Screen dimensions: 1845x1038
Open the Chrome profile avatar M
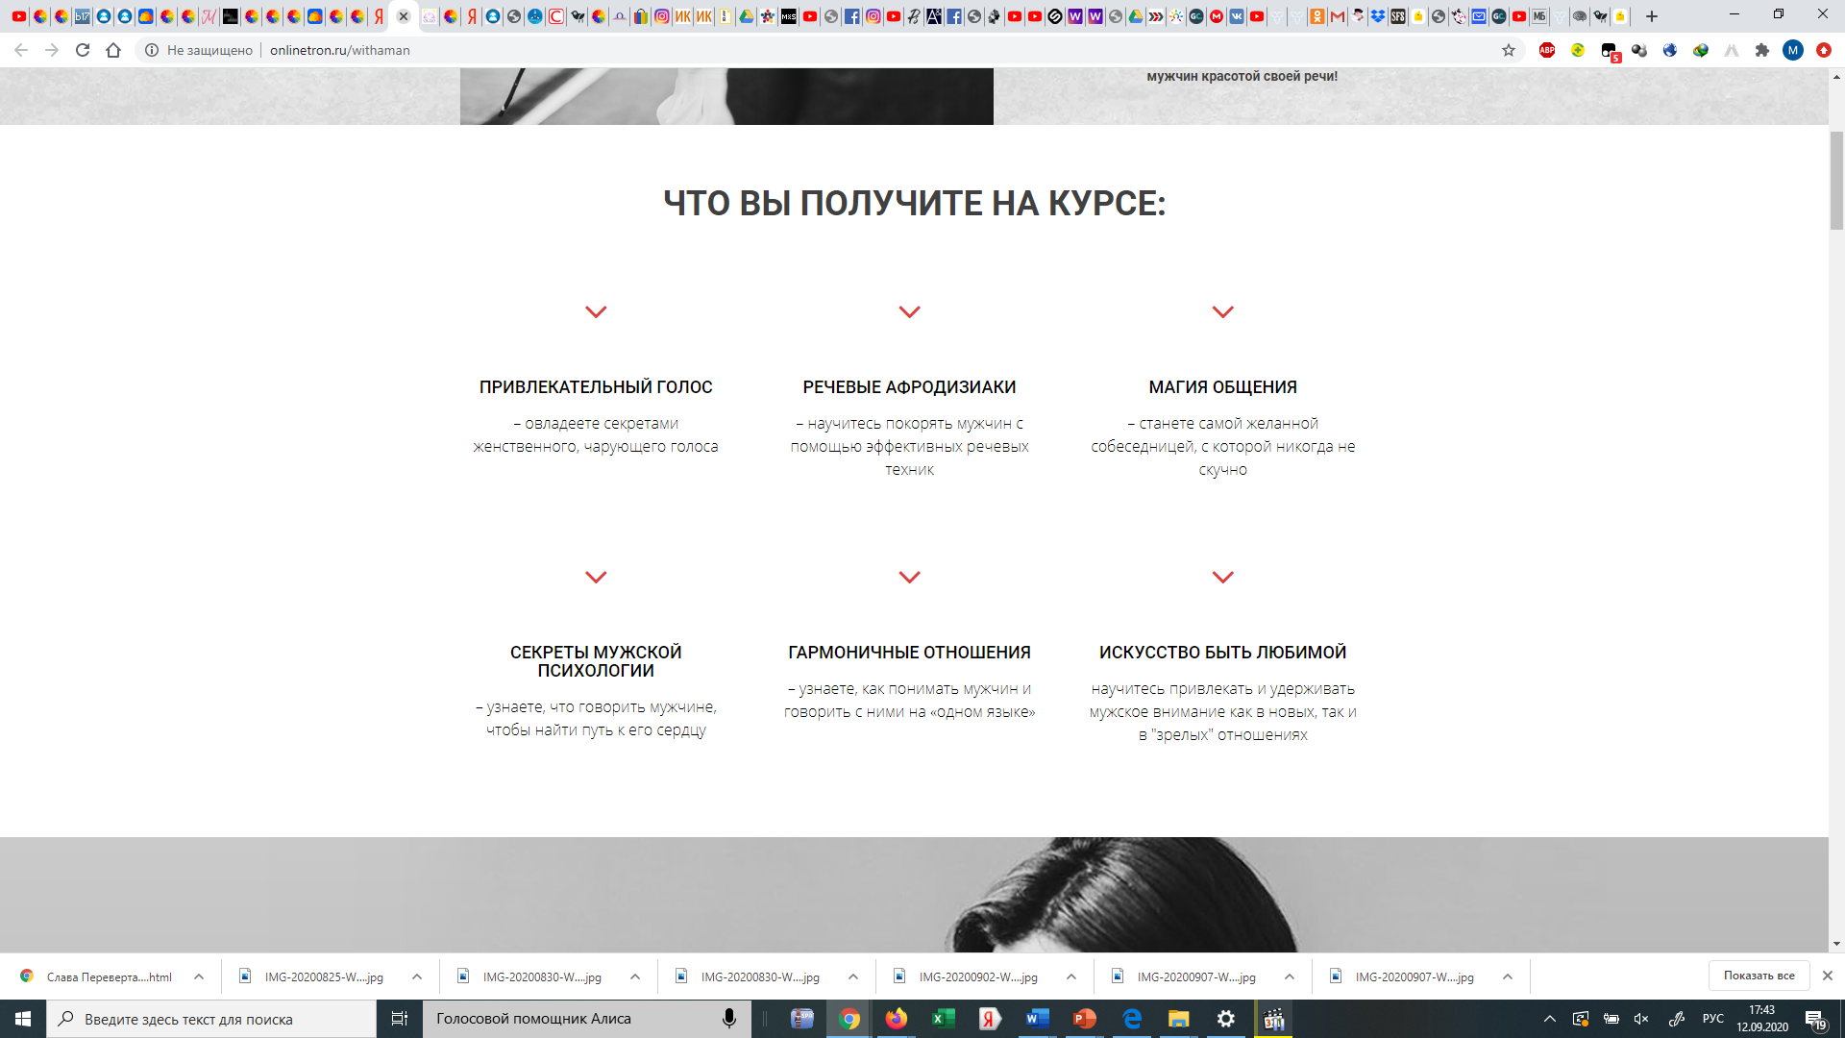(1793, 50)
